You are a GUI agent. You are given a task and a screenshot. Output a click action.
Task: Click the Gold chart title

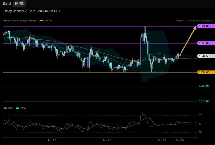pyautogui.click(x=7, y=4)
